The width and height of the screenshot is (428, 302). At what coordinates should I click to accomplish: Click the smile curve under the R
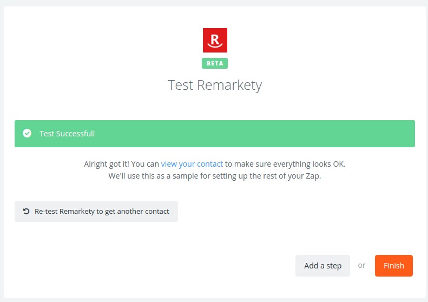[x=215, y=45]
